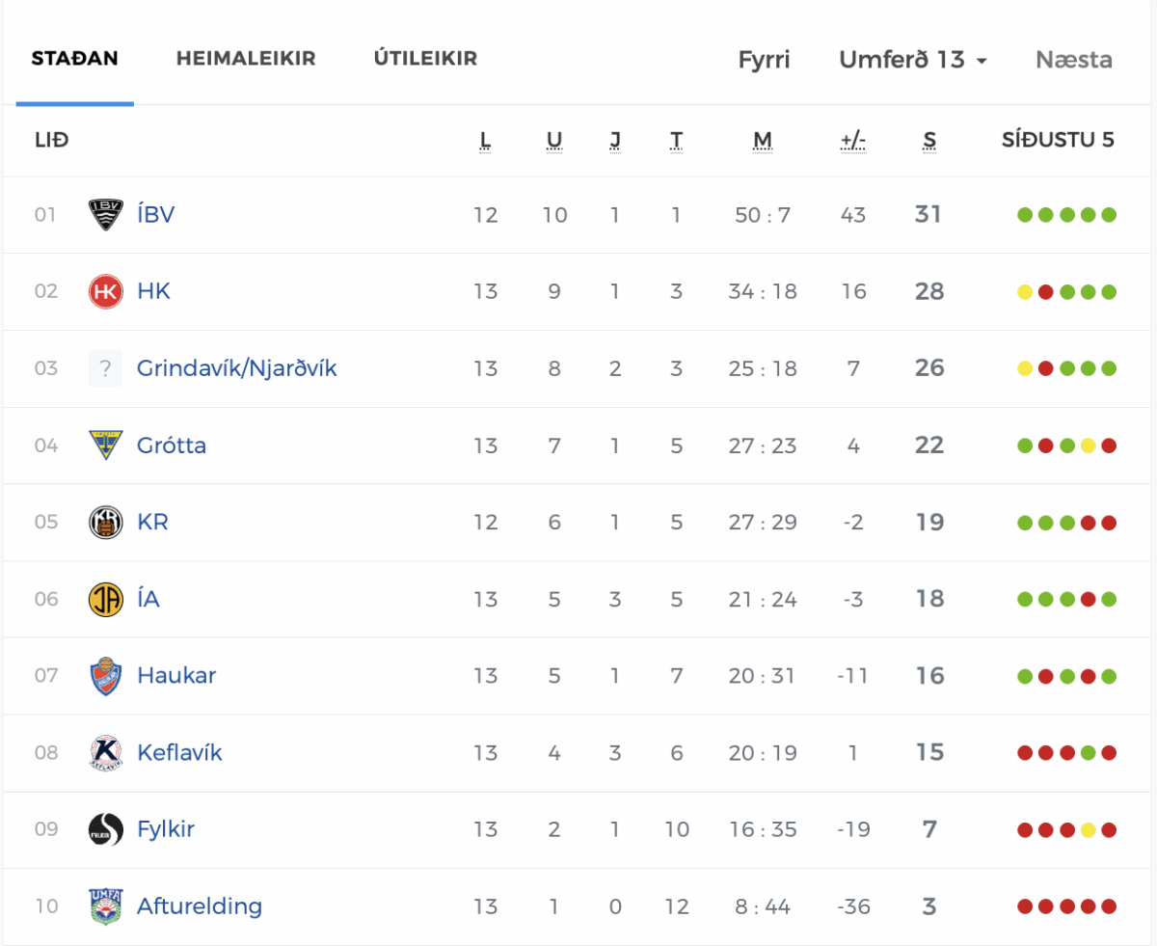Click the KR club badge
Viewport: 1157px width, 946px height.
pos(105,522)
